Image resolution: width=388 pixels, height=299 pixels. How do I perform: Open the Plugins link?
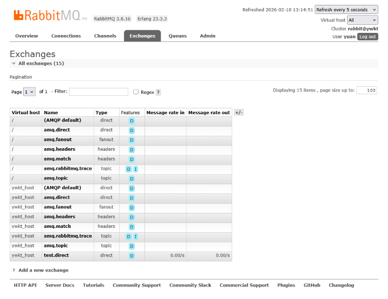click(x=286, y=285)
